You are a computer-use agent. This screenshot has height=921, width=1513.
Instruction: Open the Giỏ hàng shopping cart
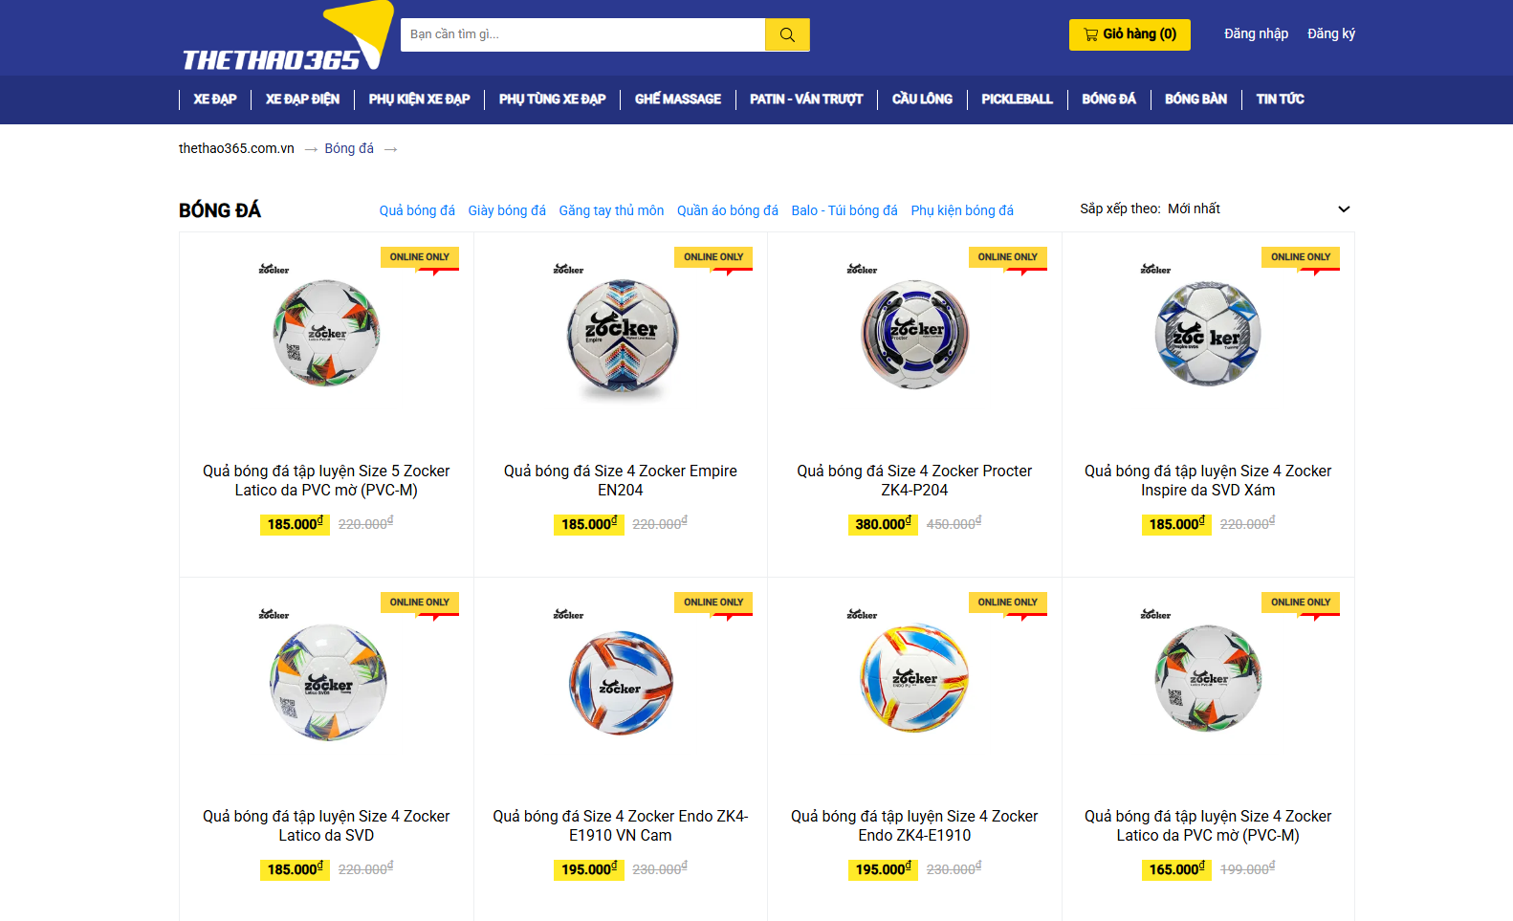(1129, 34)
